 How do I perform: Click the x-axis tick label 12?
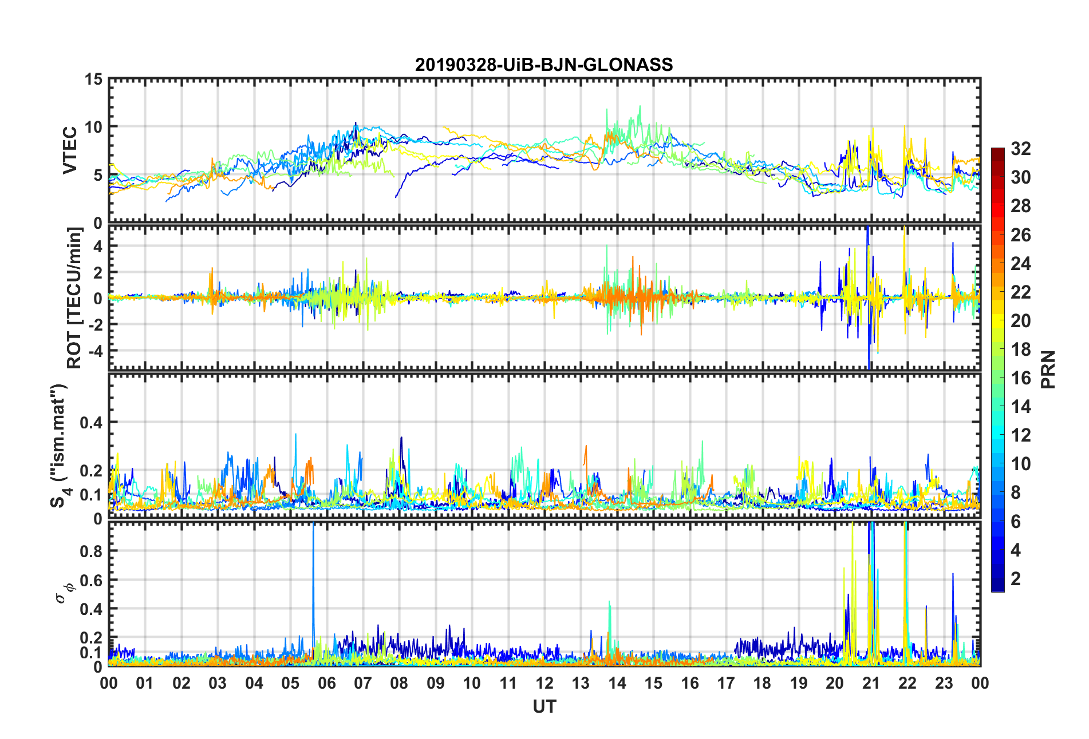[544, 683]
